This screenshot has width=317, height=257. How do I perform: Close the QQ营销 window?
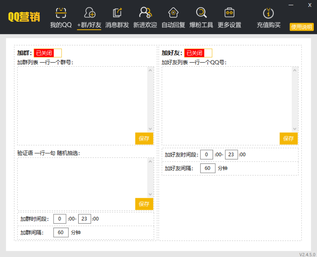[x=310, y=5]
